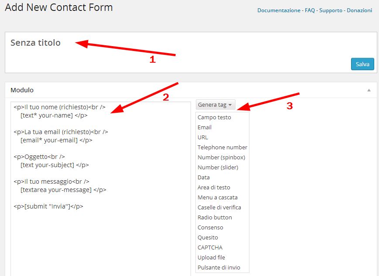This screenshot has width=379, height=276.
Task: Select Email from tag menu
Action: (x=205, y=128)
